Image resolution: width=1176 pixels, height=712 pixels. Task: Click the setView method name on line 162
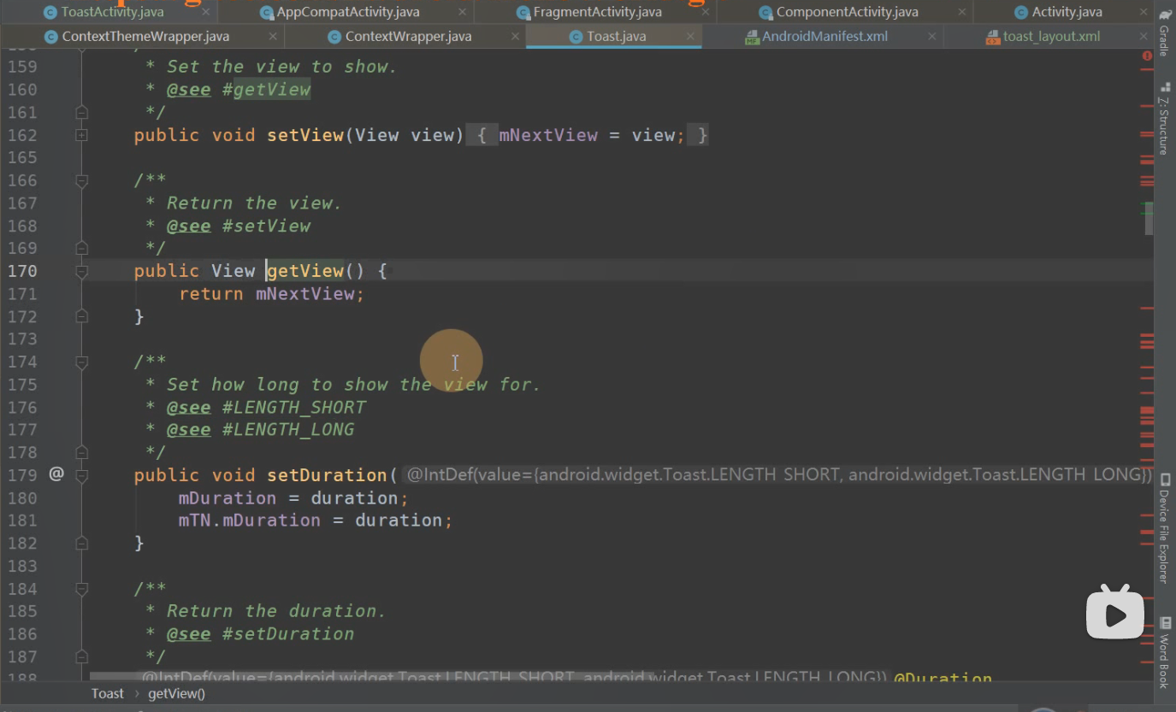coord(305,135)
